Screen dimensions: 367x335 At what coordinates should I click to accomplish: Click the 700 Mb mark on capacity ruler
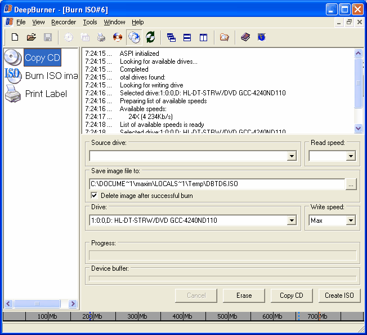317,316
